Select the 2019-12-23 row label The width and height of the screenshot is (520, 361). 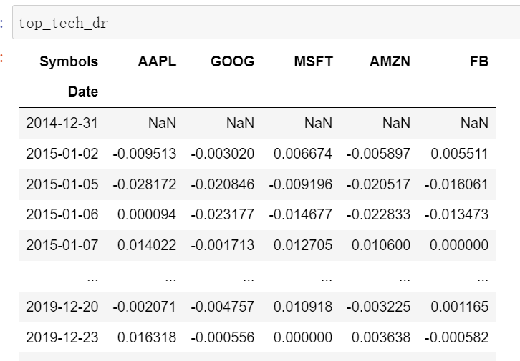[62, 337]
